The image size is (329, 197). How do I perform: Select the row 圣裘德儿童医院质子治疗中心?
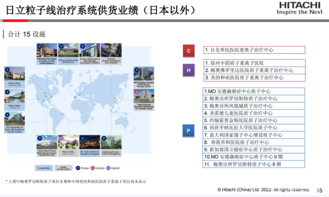tap(254, 113)
